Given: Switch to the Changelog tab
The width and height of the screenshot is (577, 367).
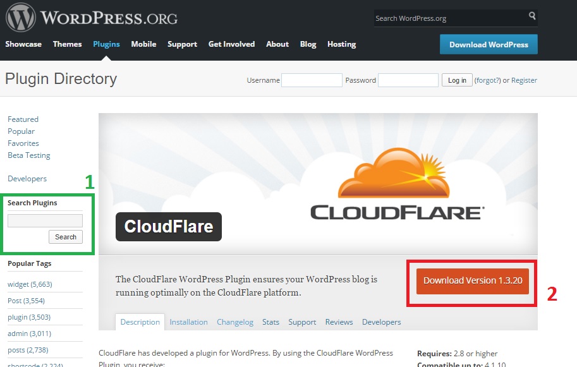Looking at the screenshot, I should (x=234, y=322).
